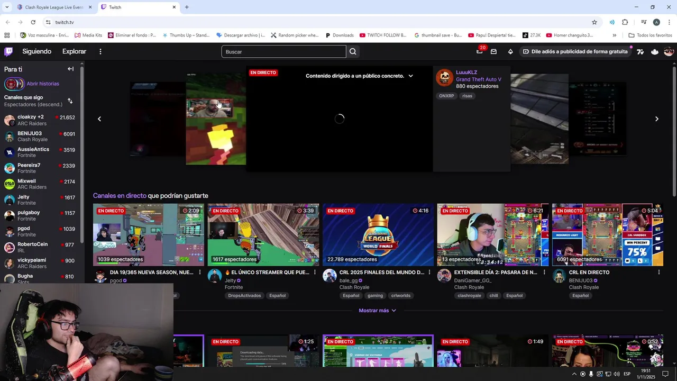Click the ONXRP tag

pyautogui.click(x=446, y=96)
